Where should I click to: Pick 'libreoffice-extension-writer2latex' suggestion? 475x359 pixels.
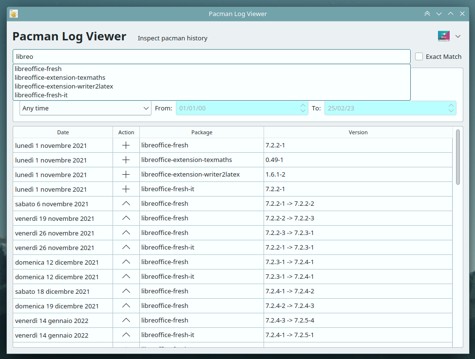[x=211, y=87]
